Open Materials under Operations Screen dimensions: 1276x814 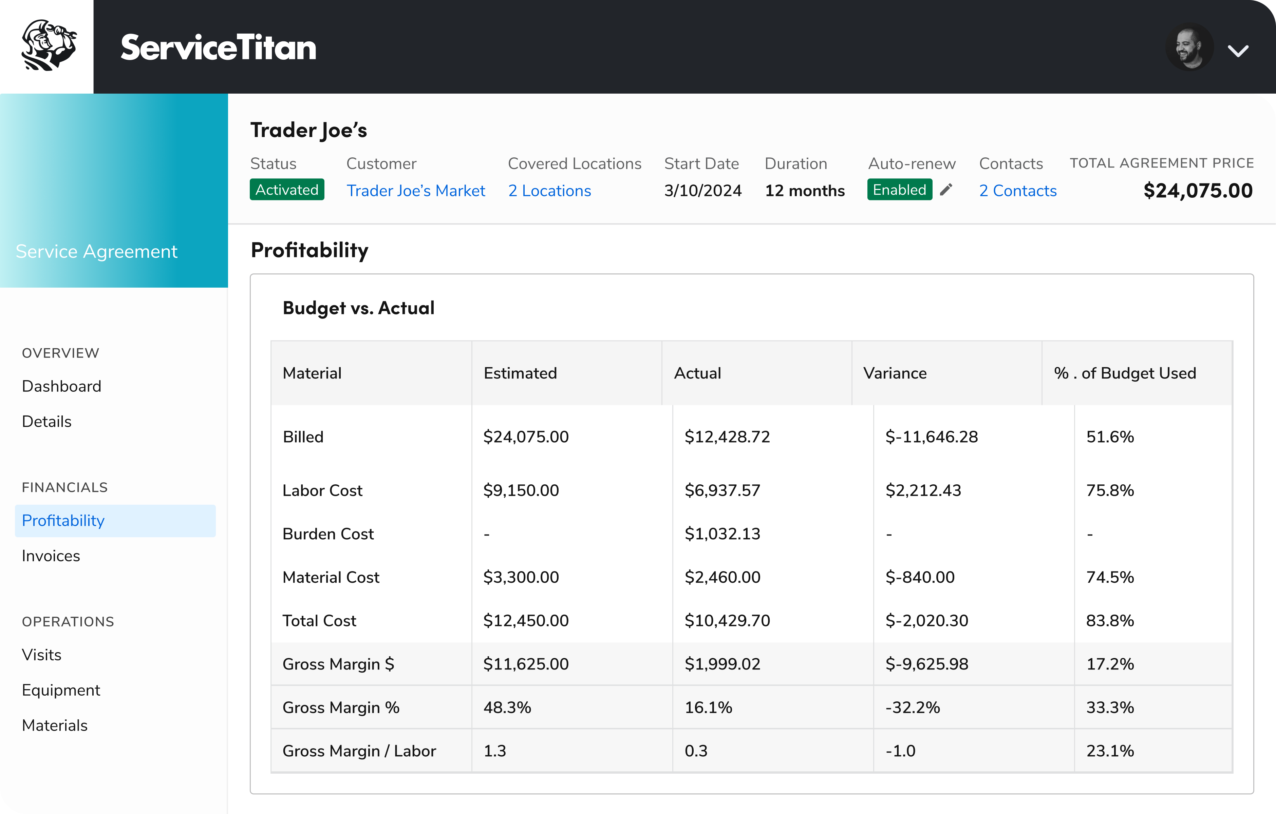pos(55,725)
